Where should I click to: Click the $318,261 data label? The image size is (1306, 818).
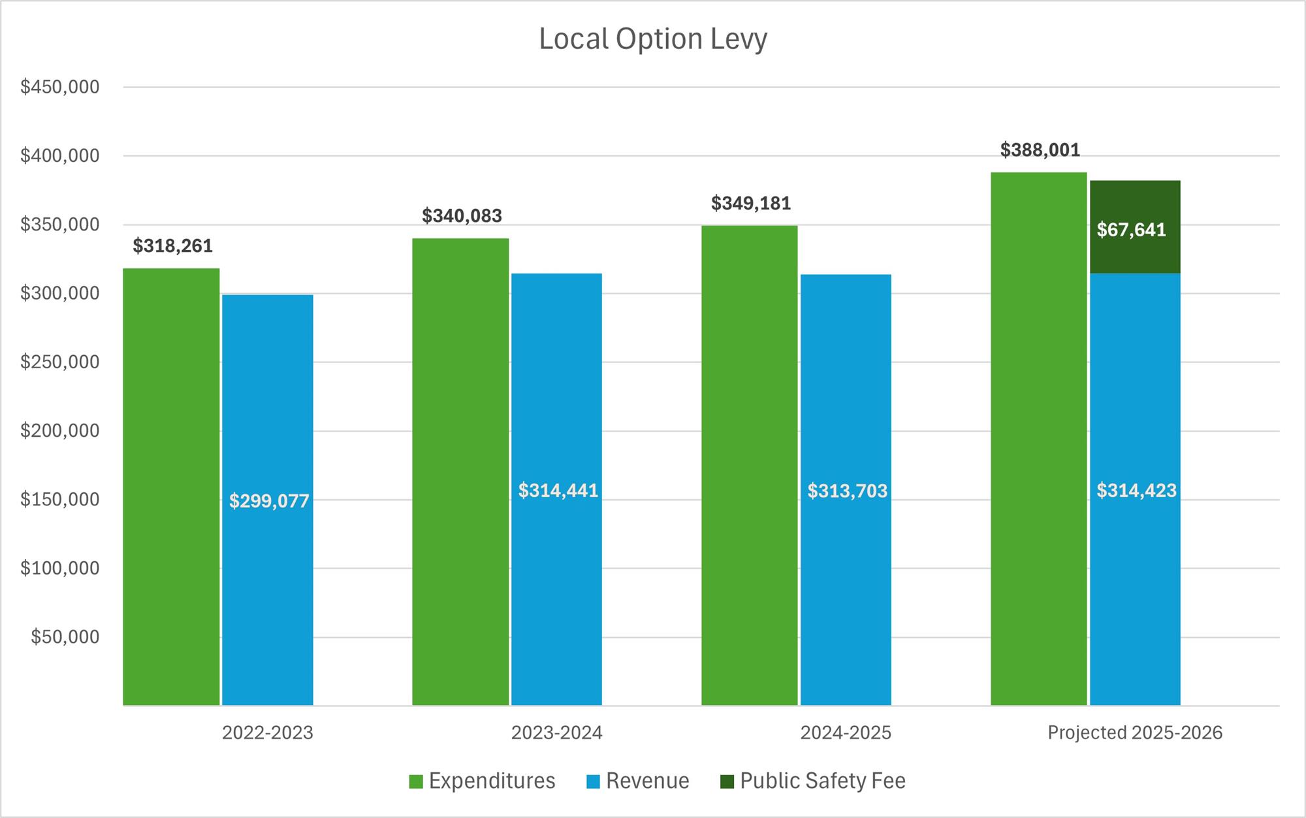(173, 246)
